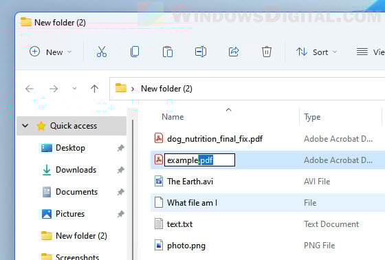Click the 'Text Document' type cell
Viewport: 385px width, 260px height.
[x=331, y=224]
